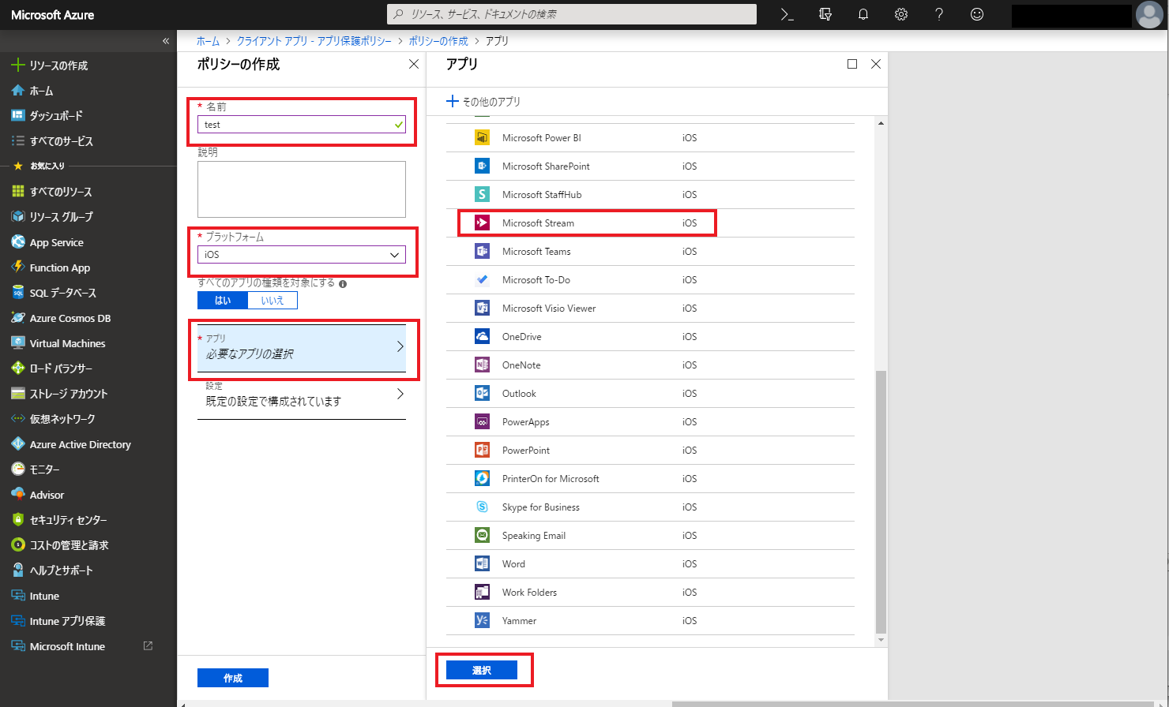1169x707 pixels.
Task: Click the Work Folders icon
Action: [x=482, y=593]
